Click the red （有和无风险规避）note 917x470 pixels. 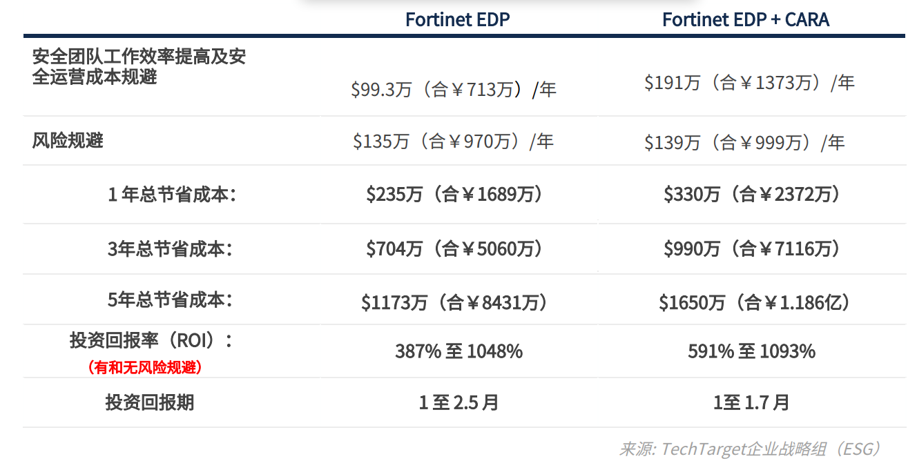145,368
